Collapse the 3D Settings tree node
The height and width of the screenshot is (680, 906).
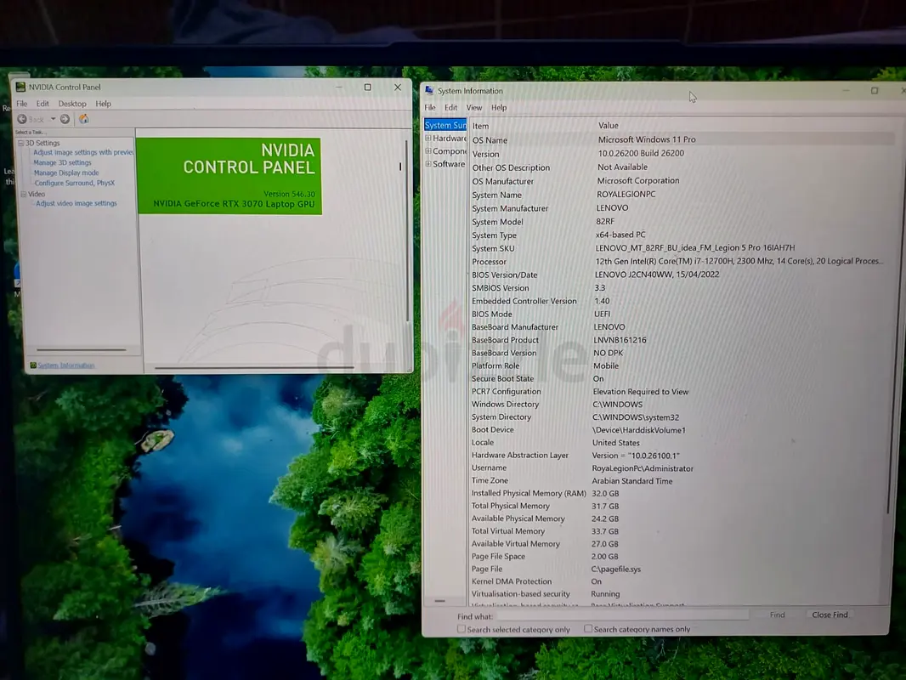[x=20, y=143]
